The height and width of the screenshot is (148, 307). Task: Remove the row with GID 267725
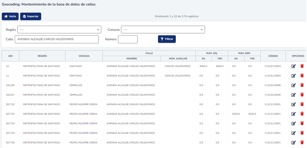pos(302,133)
